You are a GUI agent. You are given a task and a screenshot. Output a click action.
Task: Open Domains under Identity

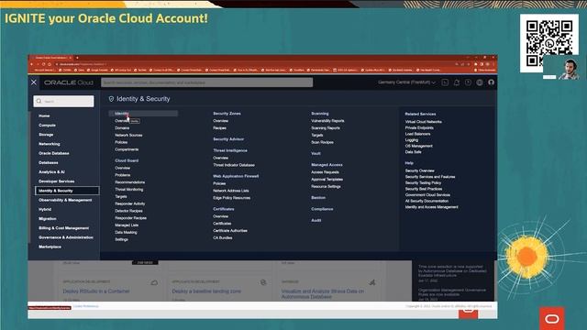click(x=122, y=128)
